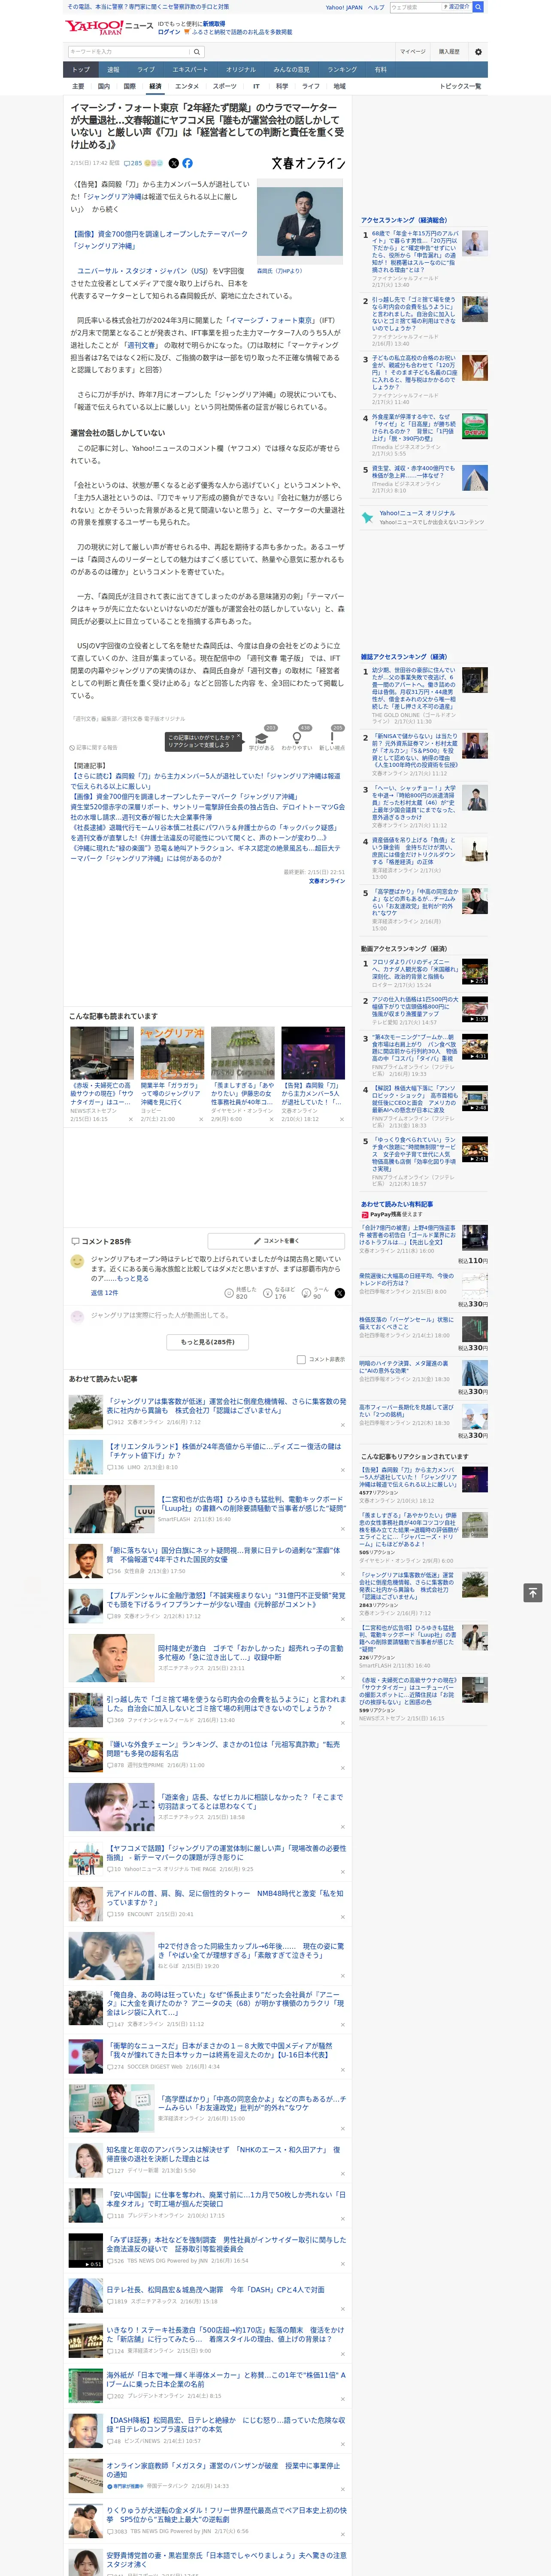React with わかりやすい lightbulb icon

[297, 739]
